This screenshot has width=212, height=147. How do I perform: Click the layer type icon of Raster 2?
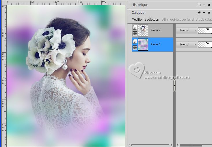click(135, 27)
